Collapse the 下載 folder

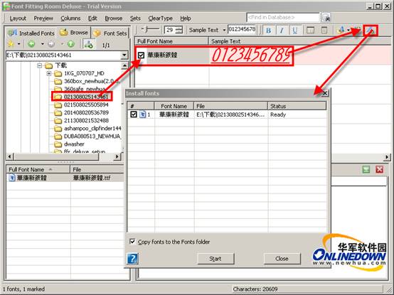pyautogui.click(x=39, y=66)
